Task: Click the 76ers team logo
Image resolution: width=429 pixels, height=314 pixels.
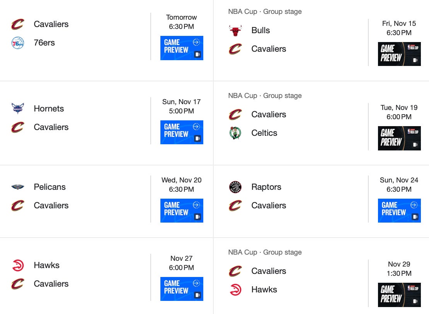Action: tap(18, 43)
